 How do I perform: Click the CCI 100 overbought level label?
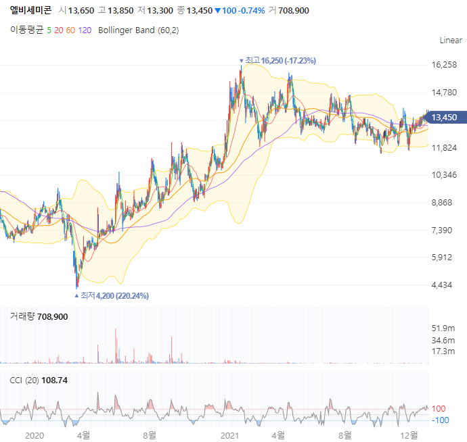[439, 409]
